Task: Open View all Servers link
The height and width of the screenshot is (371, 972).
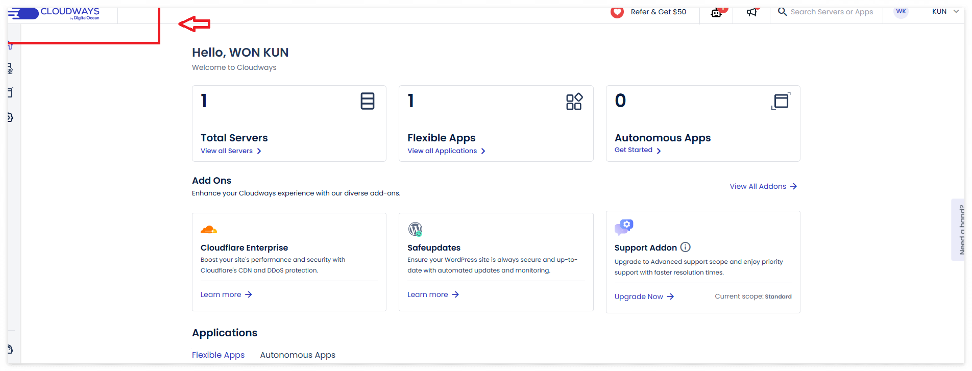Action: coord(227,151)
